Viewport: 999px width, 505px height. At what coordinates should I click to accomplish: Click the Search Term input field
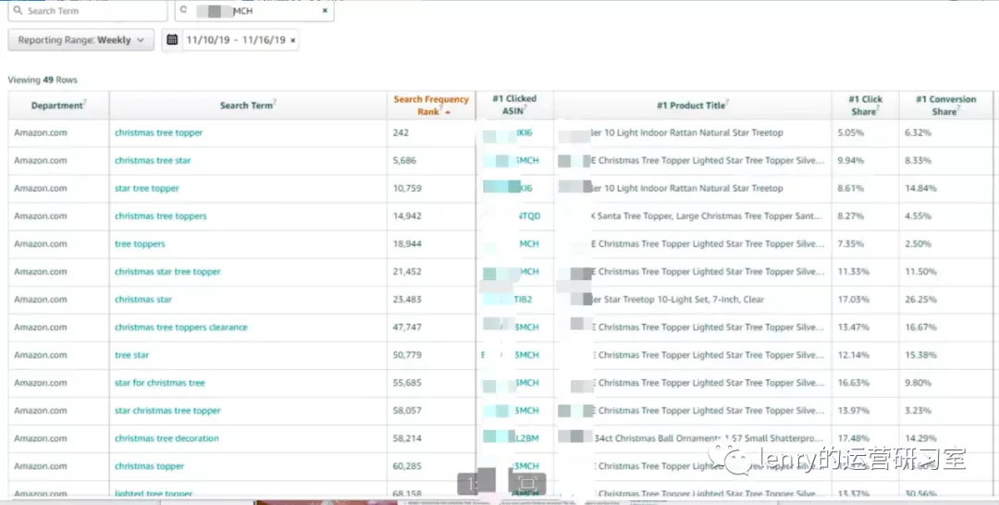[88, 11]
